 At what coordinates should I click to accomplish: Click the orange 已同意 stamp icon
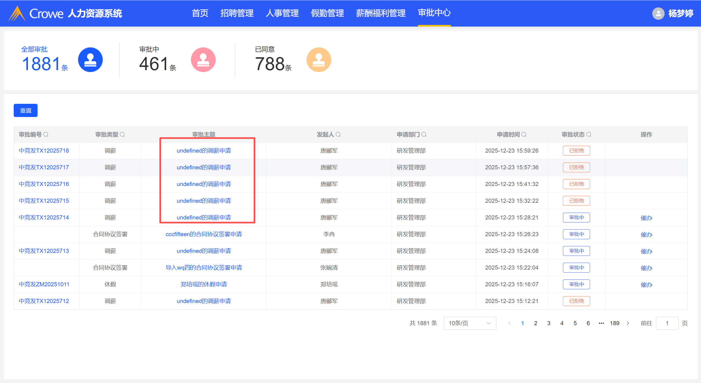(319, 60)
